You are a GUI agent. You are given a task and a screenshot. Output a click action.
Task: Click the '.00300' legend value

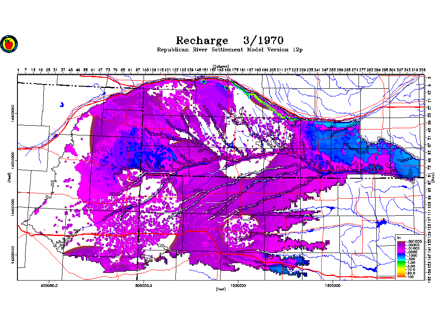413,245
